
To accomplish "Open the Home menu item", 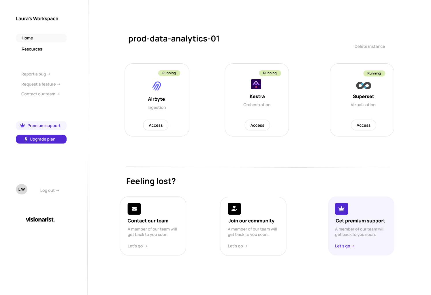I will pyautogui.click(x=41, y=38).
